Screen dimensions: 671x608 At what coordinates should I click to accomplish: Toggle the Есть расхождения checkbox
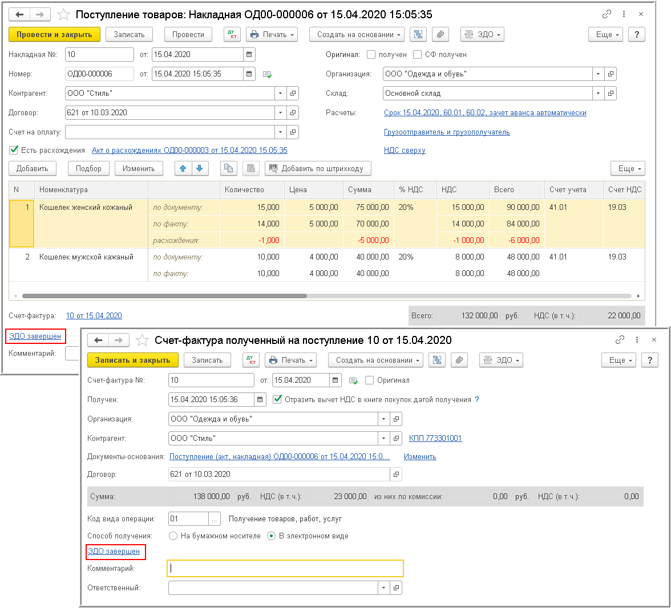click(14, 151)
